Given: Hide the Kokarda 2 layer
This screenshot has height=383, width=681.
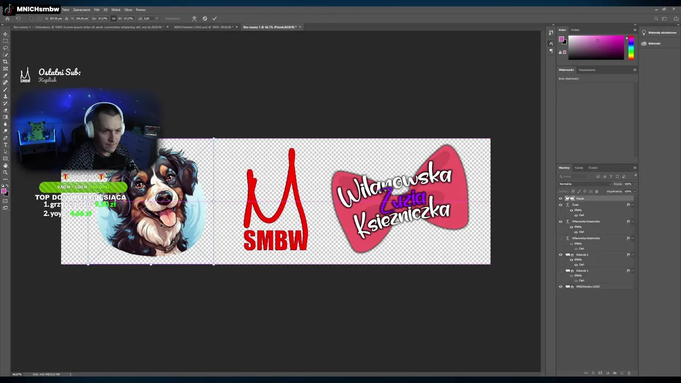Looking at the screenshot, I should pos(561,255).
